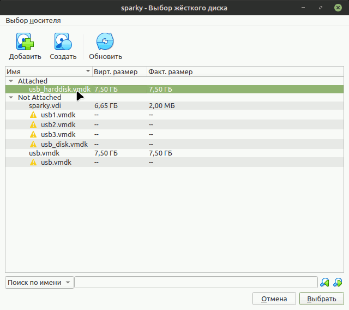Click the 6,65 ГБ virtual size cell
Viewport: 349px width, 310px height.
pyautogui.click(x=106, y=105)
